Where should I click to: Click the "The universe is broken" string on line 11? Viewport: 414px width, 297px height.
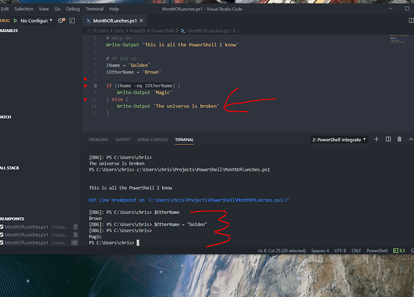(186, 106)
